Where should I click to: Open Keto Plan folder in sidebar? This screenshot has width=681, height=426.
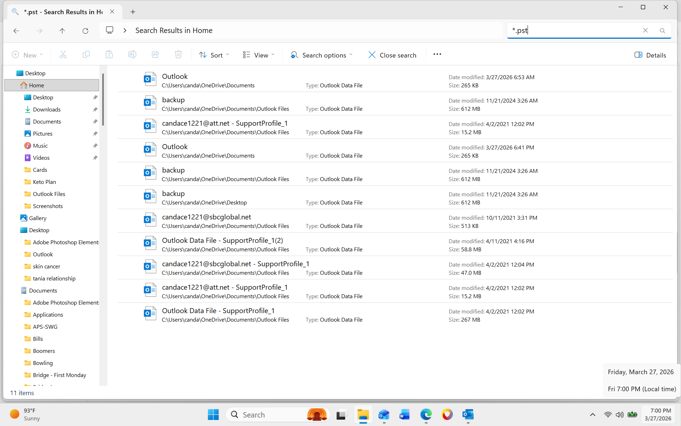[x=44, y=182]
